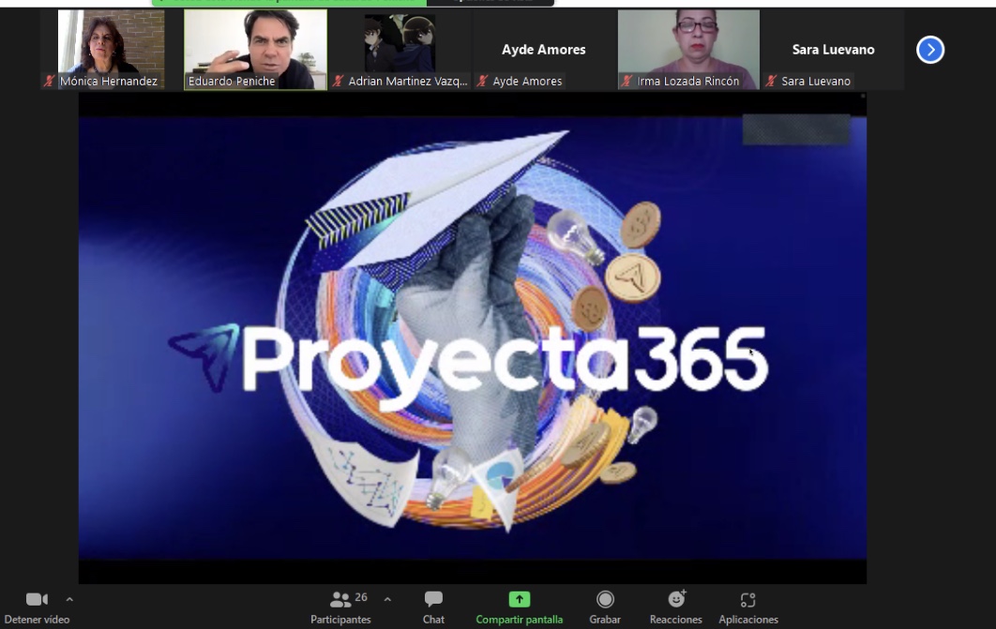This screenshot has width=996, height=629.
Task: Expand participants options caret
Action: (x=387, y=599)
